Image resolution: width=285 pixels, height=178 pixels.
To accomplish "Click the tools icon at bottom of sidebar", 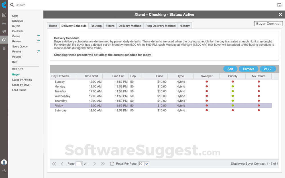I will point(4,170).
